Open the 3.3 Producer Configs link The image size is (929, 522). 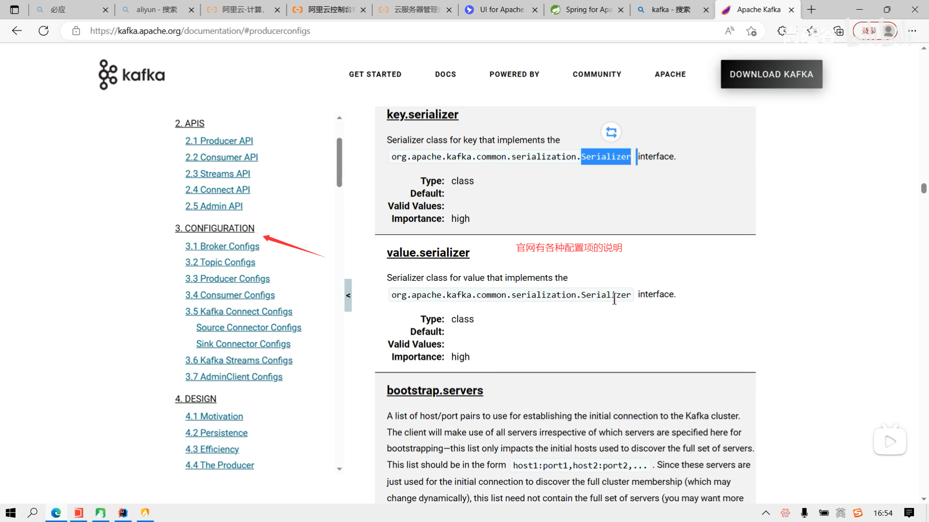227,278
